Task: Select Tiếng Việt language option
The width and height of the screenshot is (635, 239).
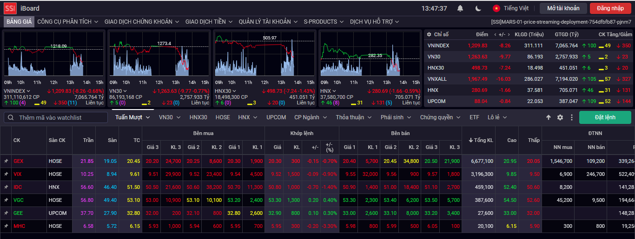Action: pos(516,8)
